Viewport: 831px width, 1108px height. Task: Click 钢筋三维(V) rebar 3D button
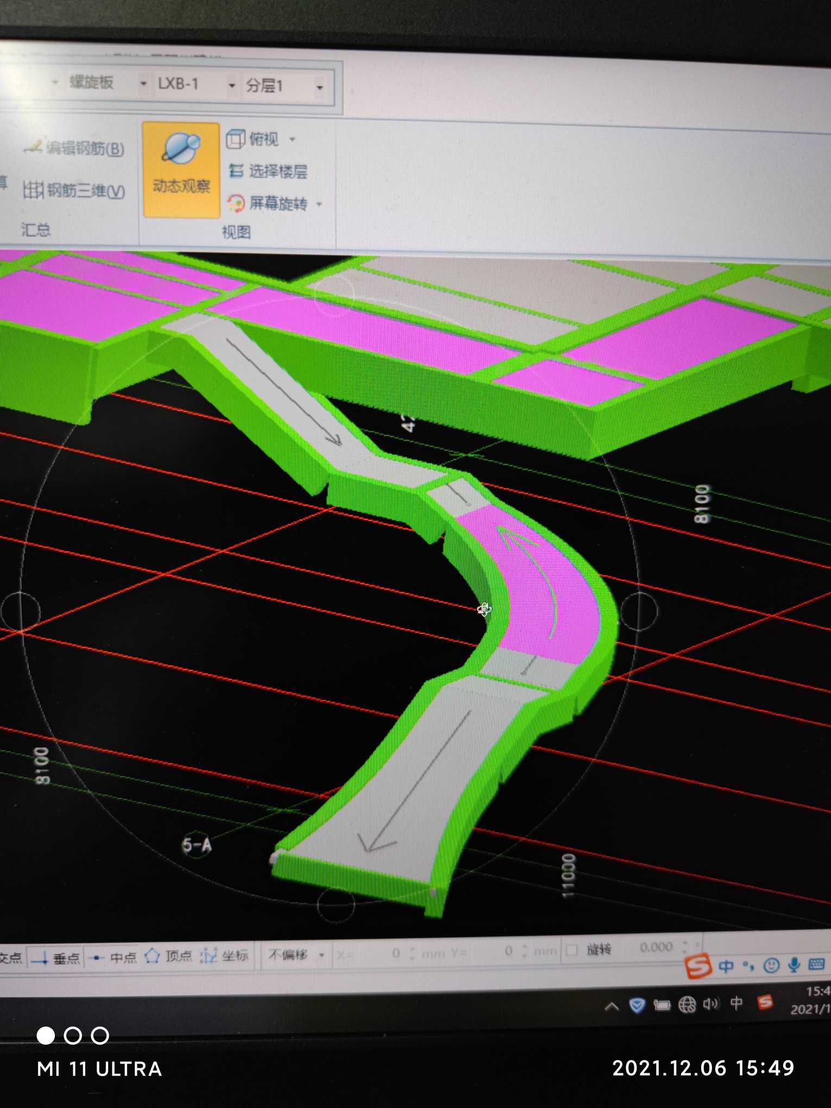(x=74, y=191)
